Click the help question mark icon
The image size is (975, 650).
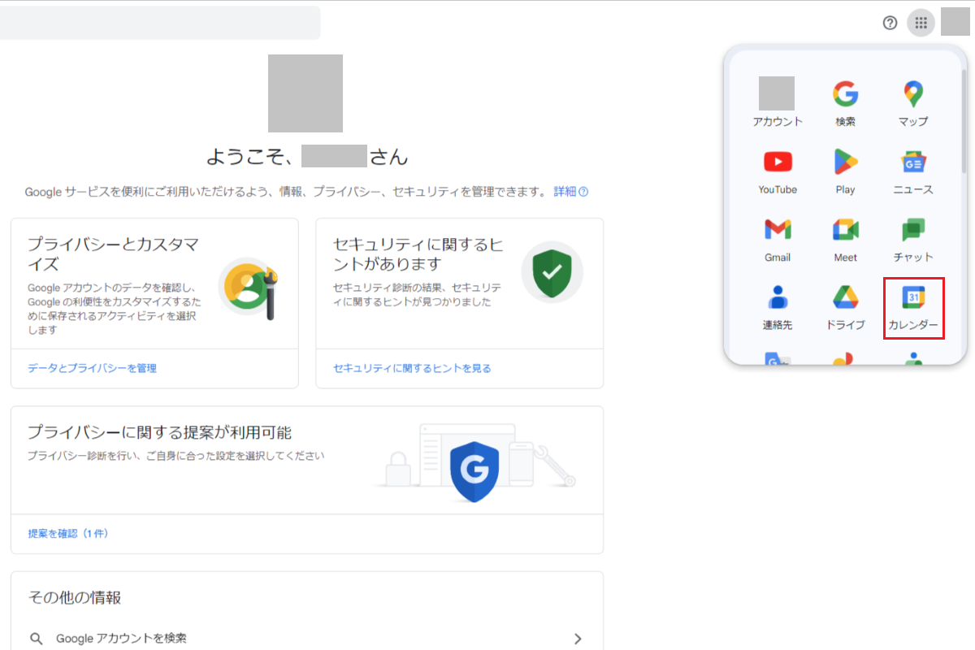point(890,23)
